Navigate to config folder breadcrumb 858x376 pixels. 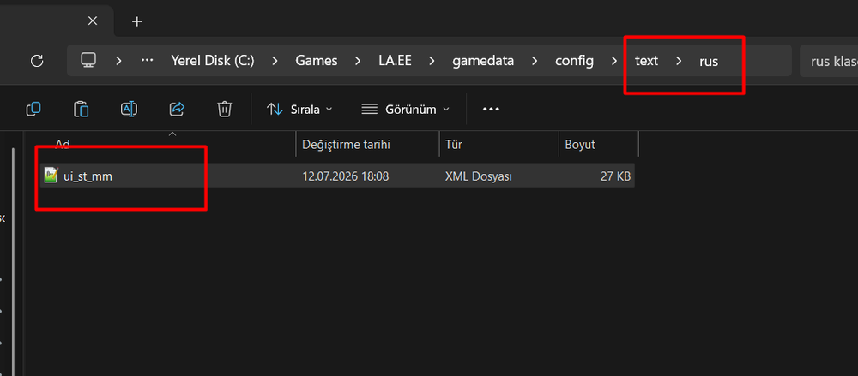pos(574,61)
